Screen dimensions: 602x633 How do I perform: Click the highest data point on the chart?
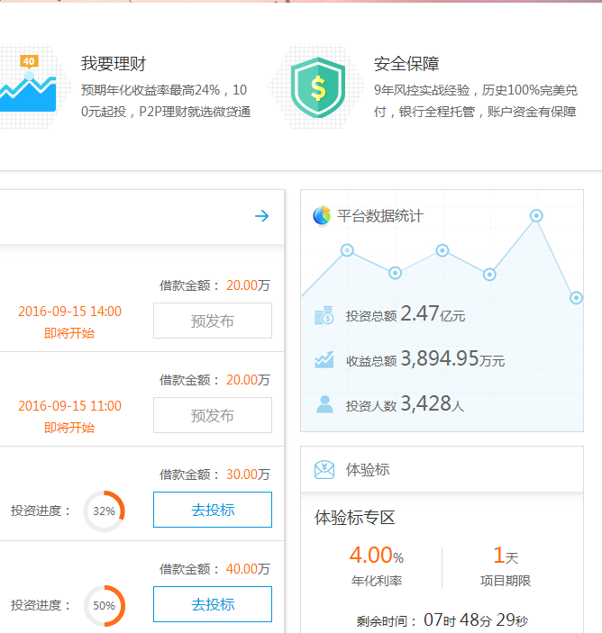coord(536,215)
